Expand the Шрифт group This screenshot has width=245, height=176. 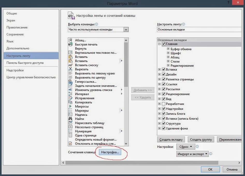point(168,53)
